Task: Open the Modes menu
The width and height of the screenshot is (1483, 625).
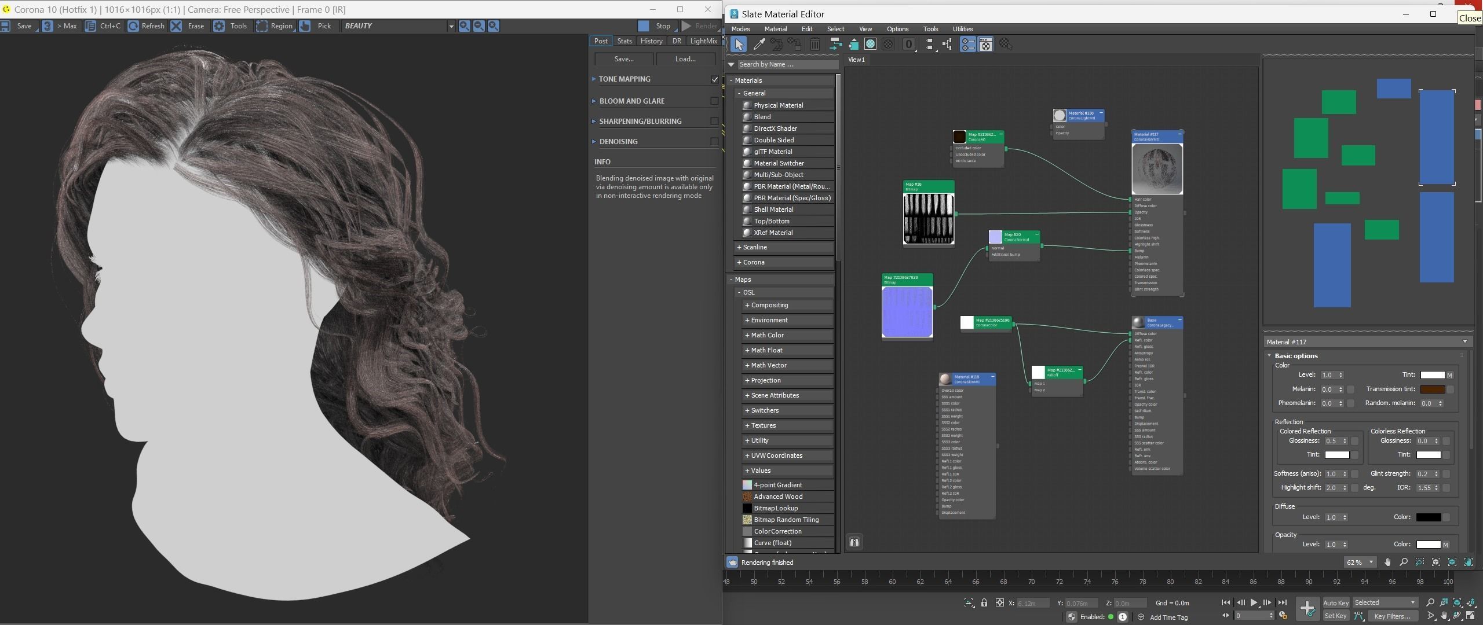Action: [x=740, y=29]
